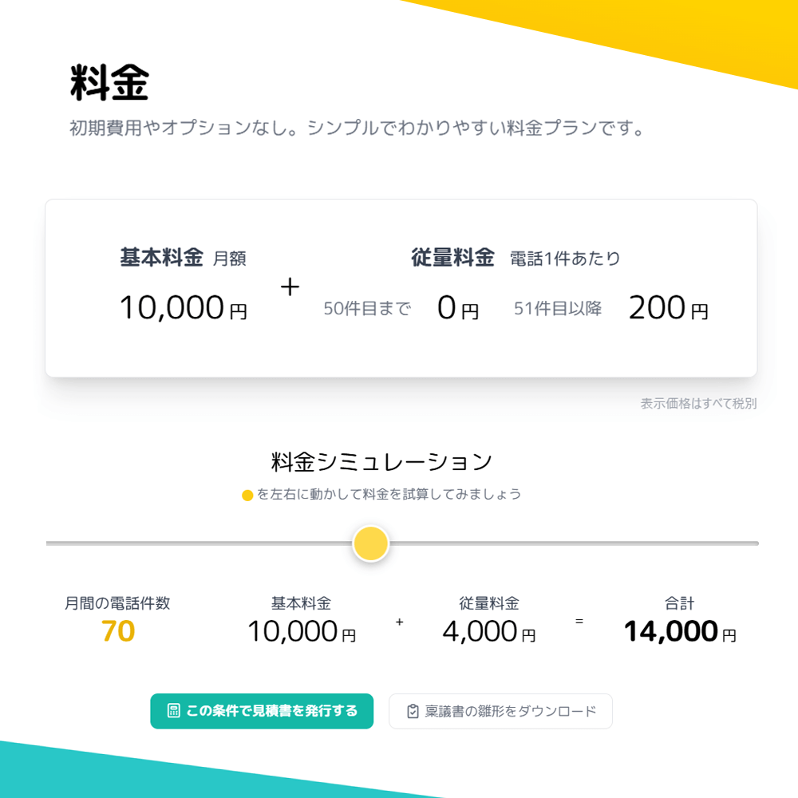Click the 4,000円 usage fee in the simulation
The image size is (798, 798).
pyautogui.click(x=488, y=631)
